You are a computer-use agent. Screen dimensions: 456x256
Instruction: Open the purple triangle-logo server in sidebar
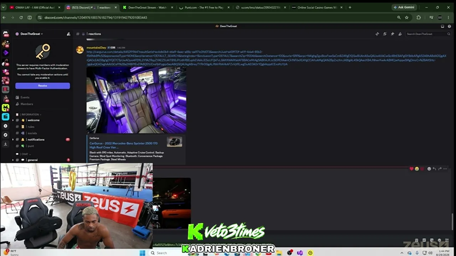5,53
